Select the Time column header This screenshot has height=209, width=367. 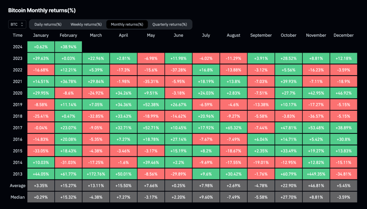pyautogui.click(x=18, y=35)
